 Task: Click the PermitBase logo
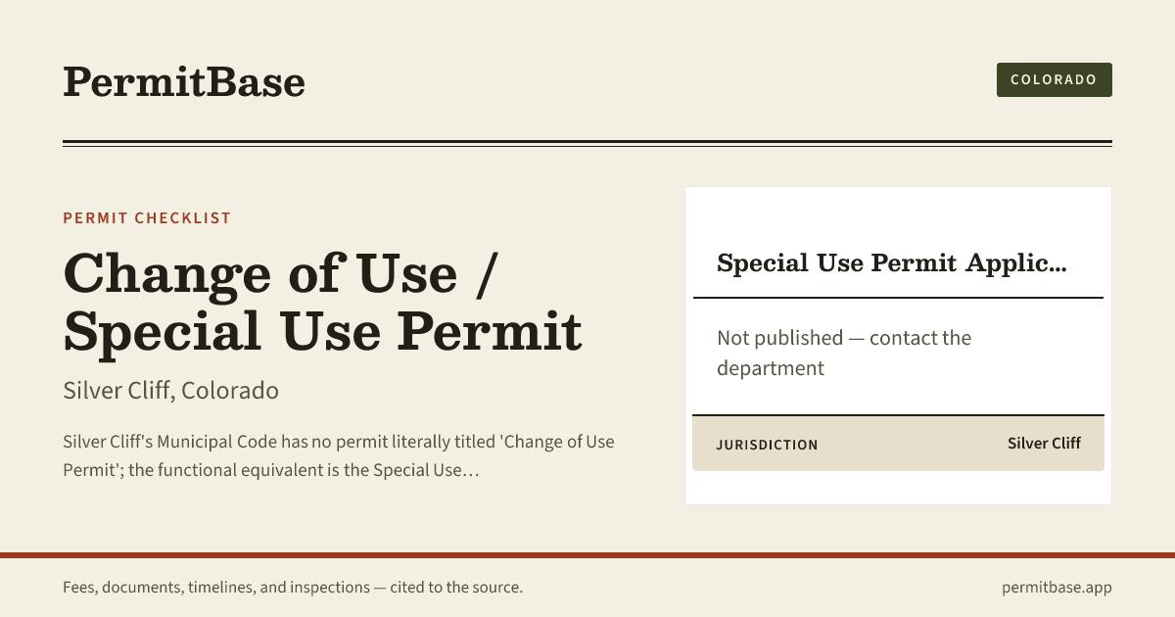point(184,81)
